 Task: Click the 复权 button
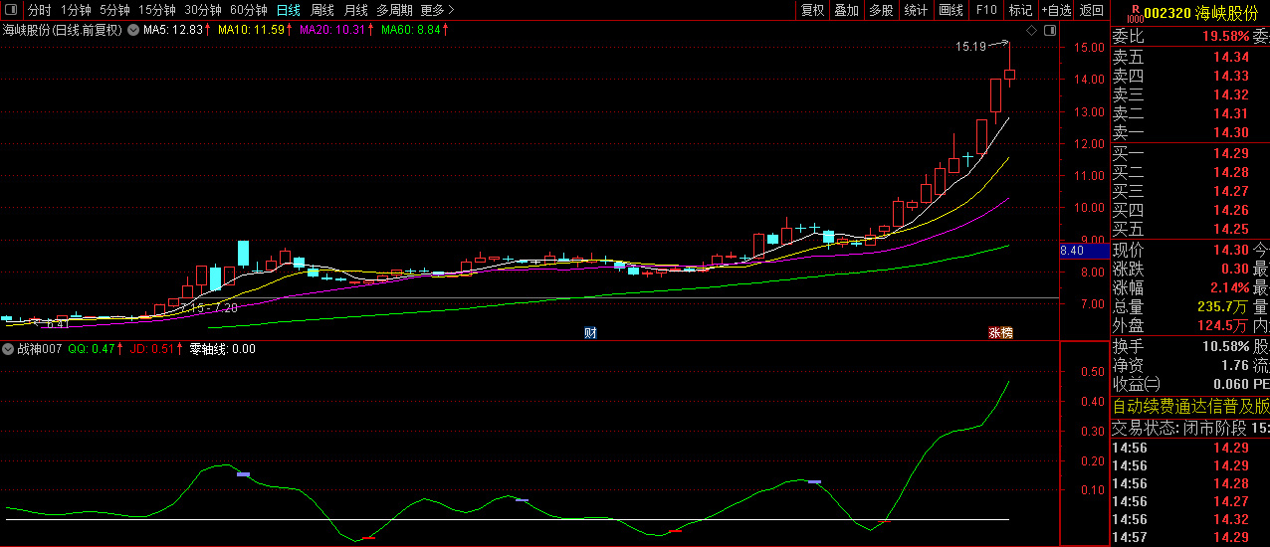coord(813,10)
